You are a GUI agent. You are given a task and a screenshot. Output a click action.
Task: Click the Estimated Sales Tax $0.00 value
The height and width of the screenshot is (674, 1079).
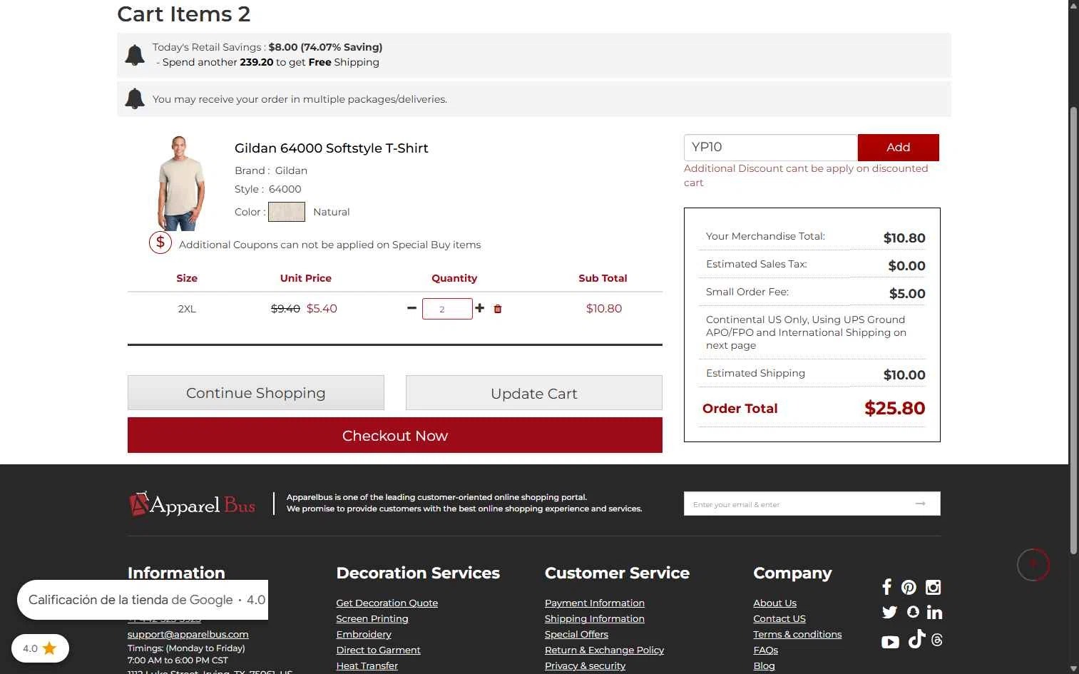pyautogui.click(x=906, y=265)
